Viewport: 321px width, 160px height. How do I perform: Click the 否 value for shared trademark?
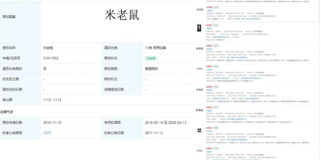click(45, 69)
